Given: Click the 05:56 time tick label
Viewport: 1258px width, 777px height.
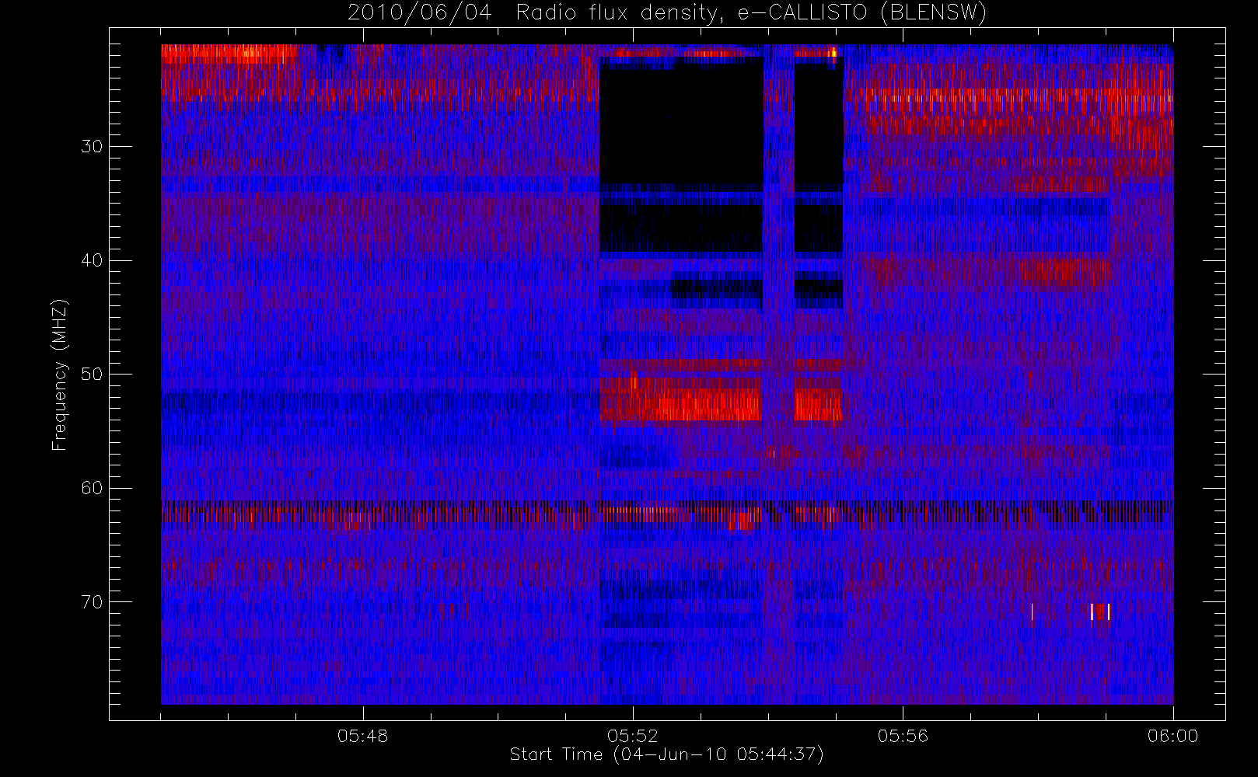Looking at the screenshot, I should [903, 736].
